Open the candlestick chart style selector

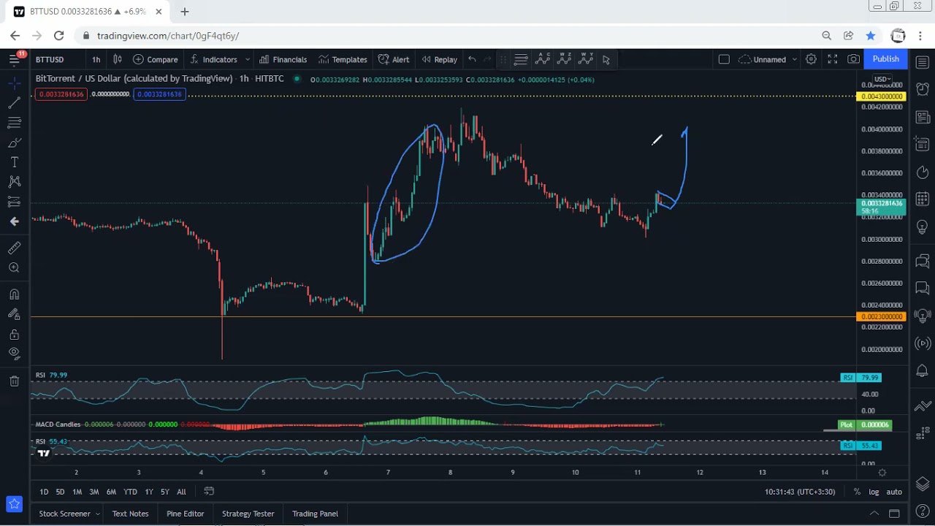click(117, 59)
